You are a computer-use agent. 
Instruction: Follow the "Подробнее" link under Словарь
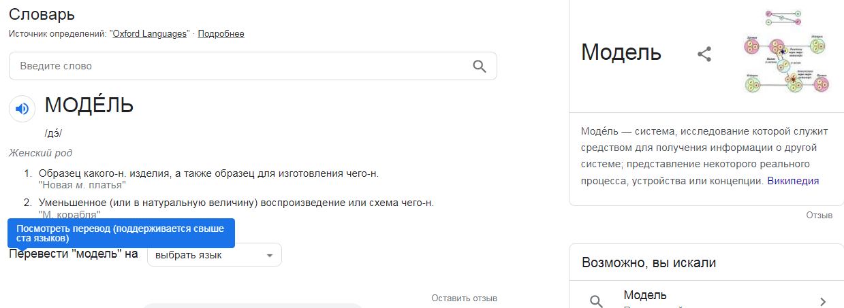tap(221, 33)
